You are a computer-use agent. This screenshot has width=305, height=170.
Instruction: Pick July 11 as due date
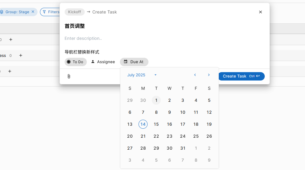(196, 112)
